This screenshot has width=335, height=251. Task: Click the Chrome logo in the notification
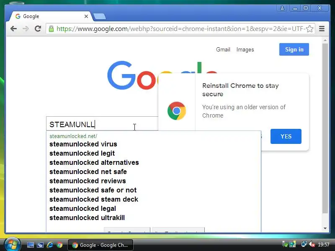(x=177, y=111)
